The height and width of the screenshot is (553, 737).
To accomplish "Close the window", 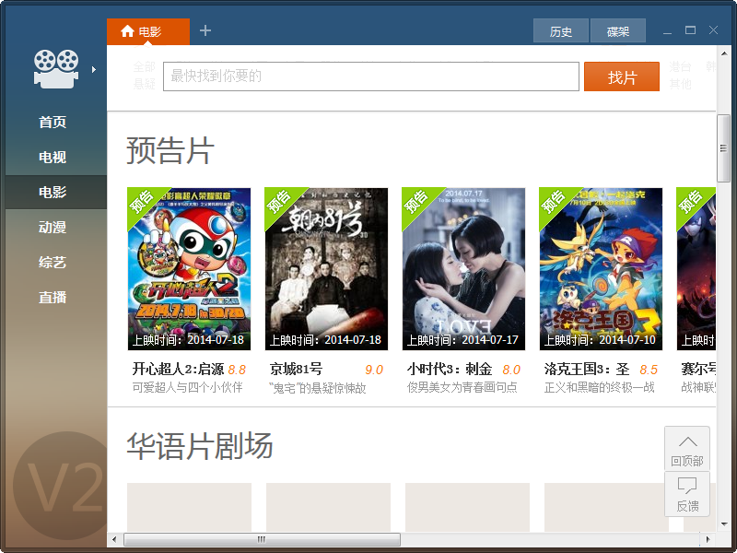I will click(713, 30).
